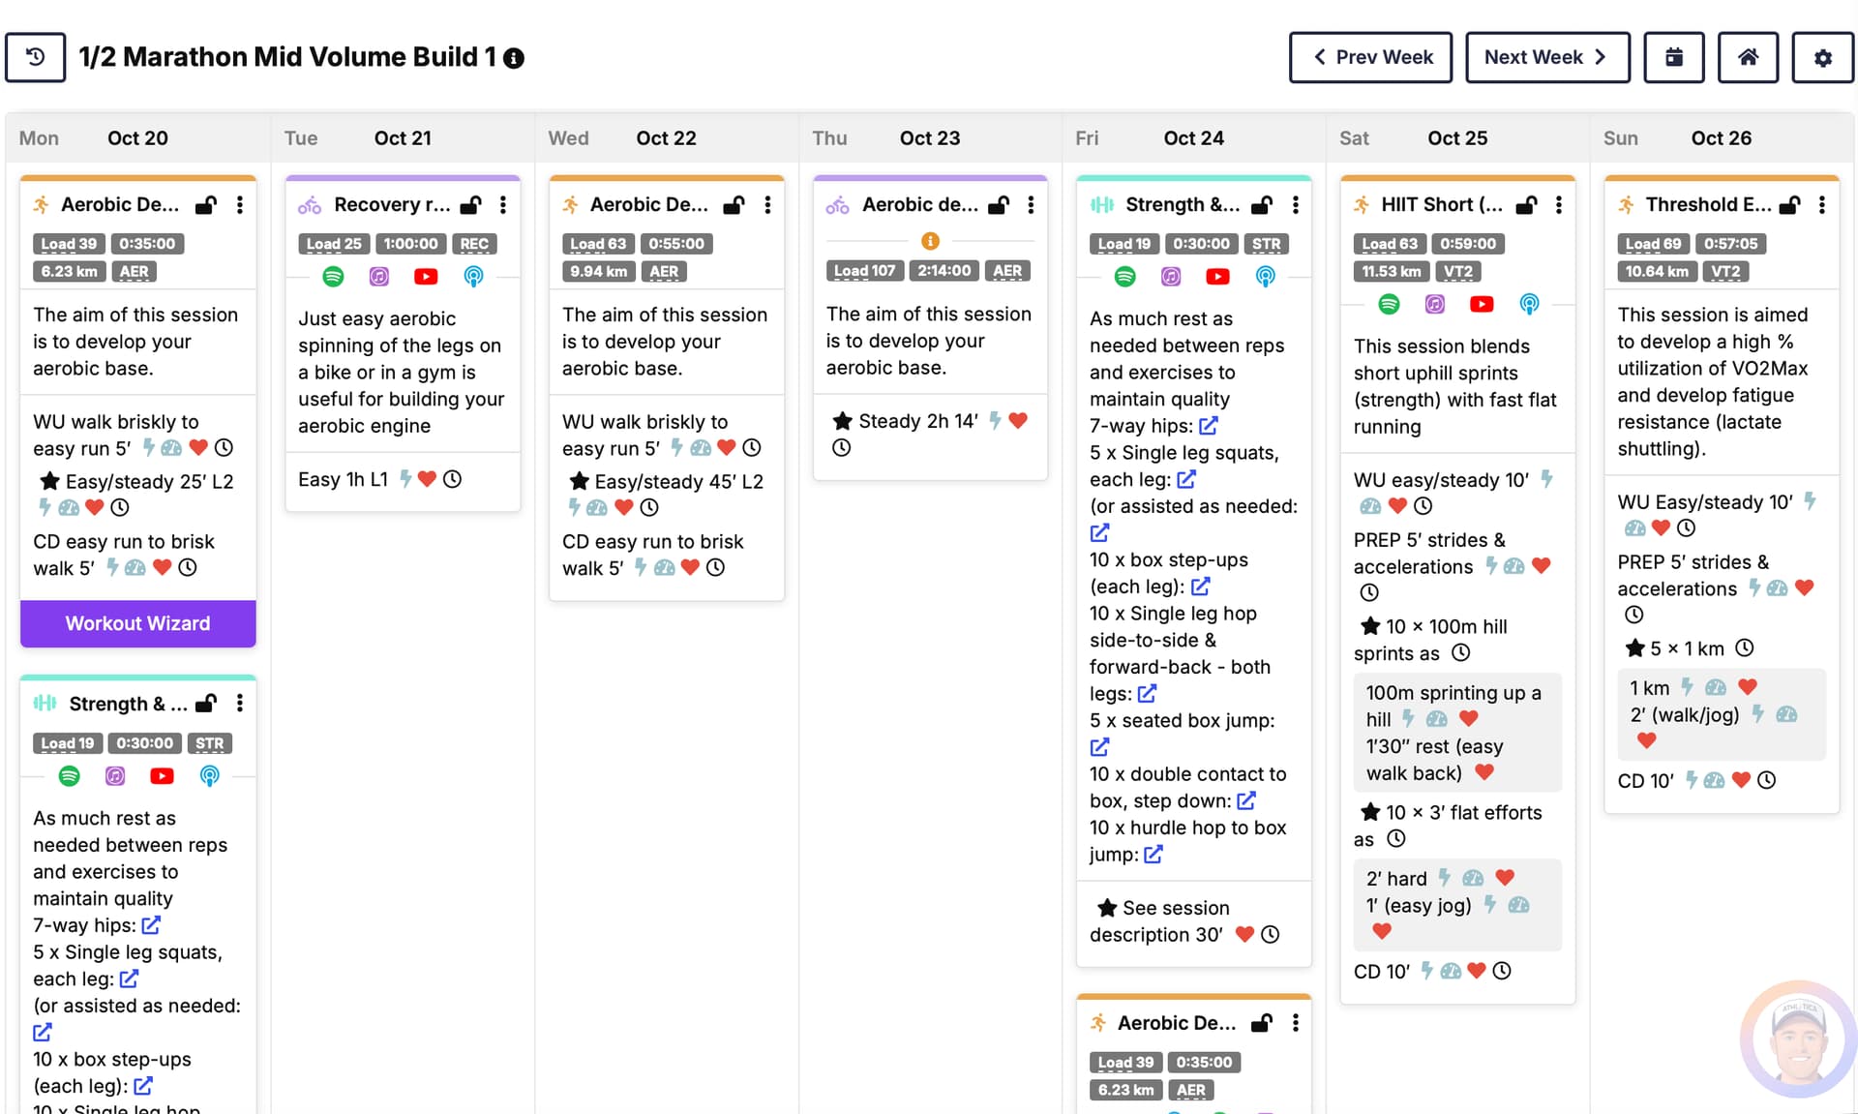Click orange info icon on Thursday workout
The width and height of the screenshot is (1858, 1114).
[x=930, y=241]
